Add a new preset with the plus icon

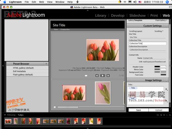tap(46, 64)
